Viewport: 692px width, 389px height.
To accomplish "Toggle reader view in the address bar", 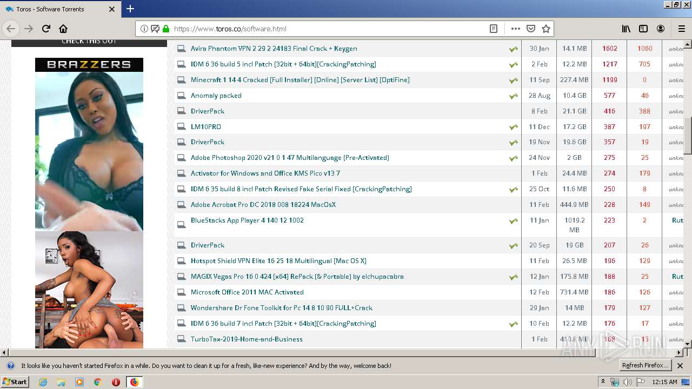I will click(494, 29).
